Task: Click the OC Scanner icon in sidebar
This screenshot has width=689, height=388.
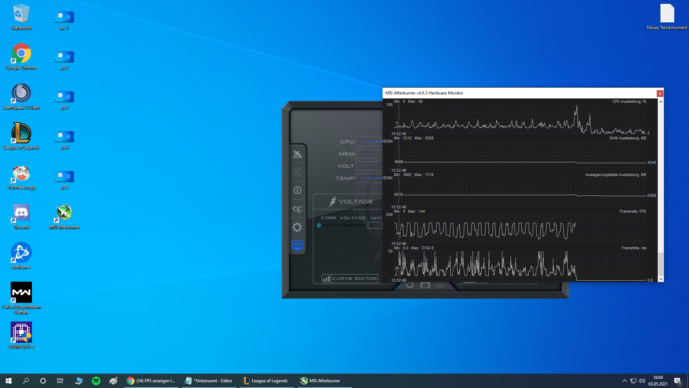Action: pyautogui.click(x=297, y=209)
